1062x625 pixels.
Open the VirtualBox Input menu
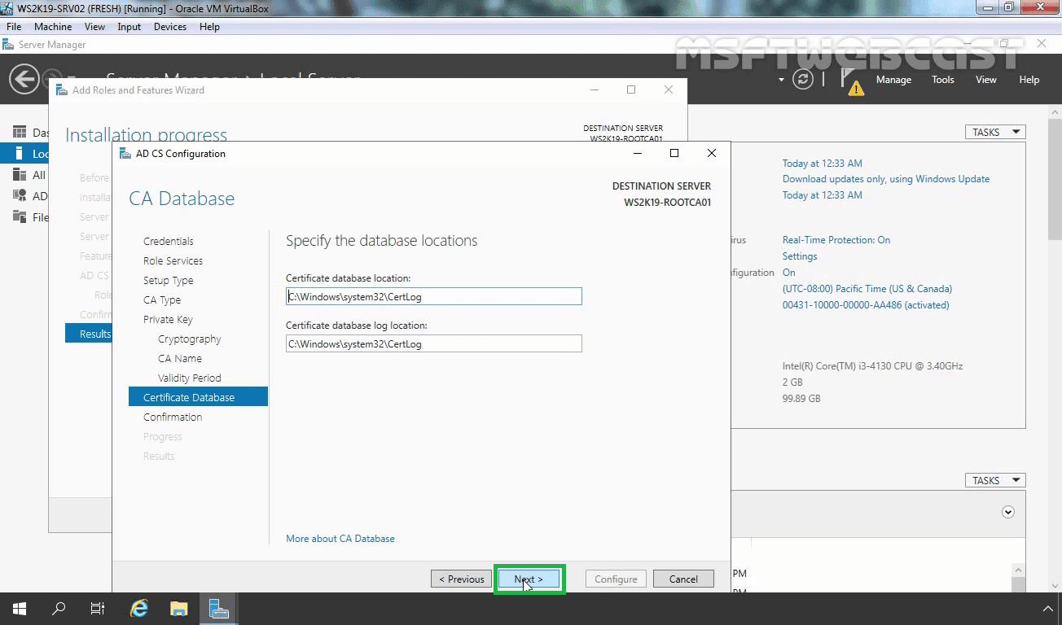pos(129,27)
